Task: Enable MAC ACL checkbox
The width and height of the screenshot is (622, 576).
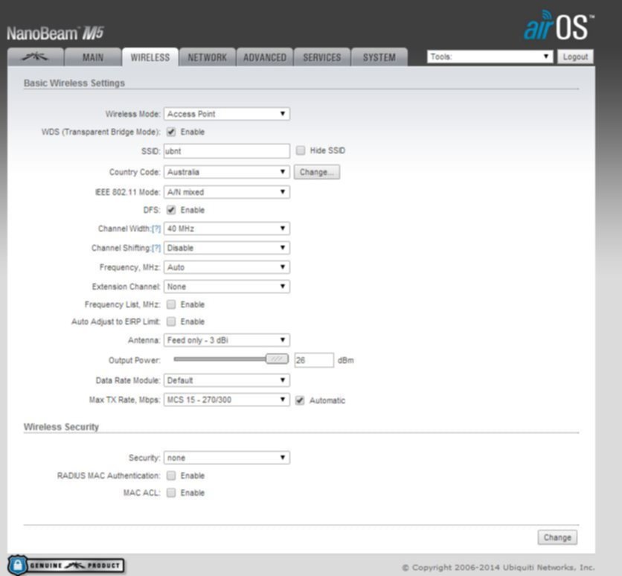Action: coord(171,493)
